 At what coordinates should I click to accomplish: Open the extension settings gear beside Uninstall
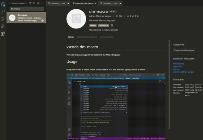click(x=112, y=25)
